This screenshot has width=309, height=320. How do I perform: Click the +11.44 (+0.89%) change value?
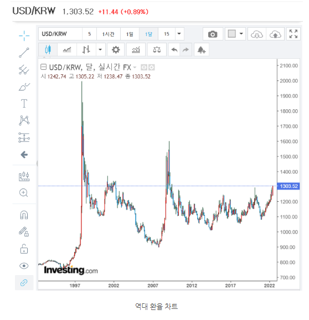(123, 12)
